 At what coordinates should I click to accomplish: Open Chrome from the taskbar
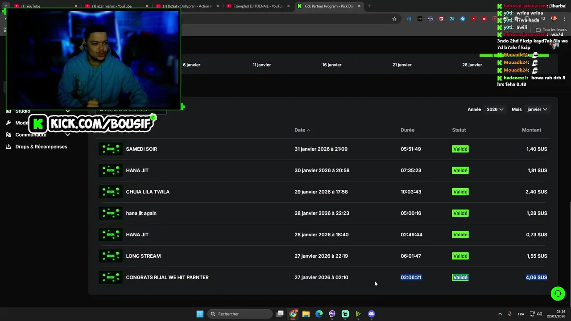293,314
